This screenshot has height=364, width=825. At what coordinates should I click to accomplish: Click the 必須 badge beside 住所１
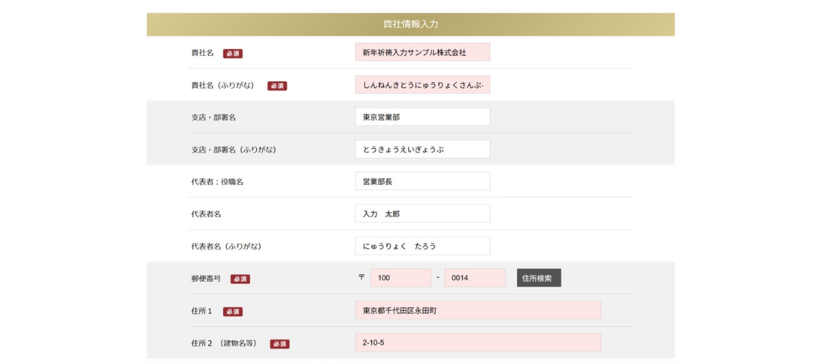point(232,312)
